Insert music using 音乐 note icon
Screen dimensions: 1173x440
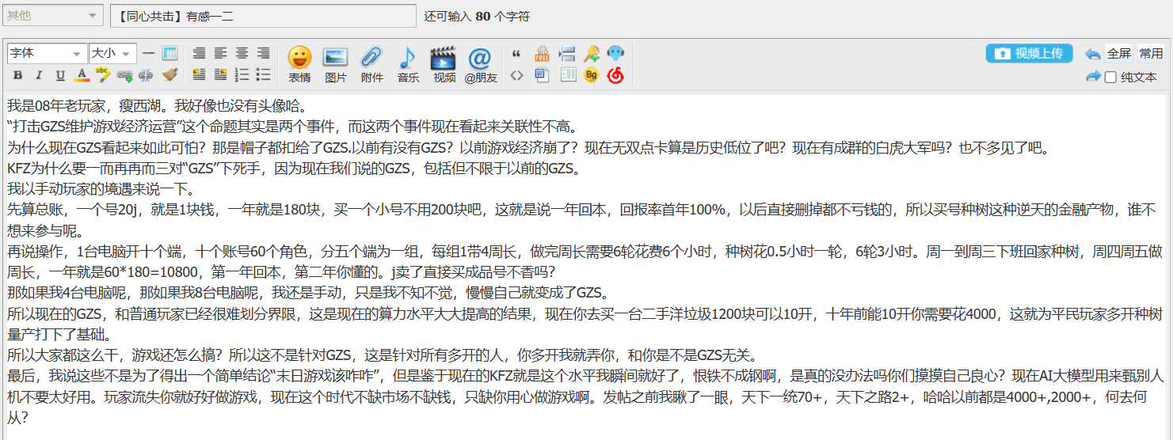point(408,63)
